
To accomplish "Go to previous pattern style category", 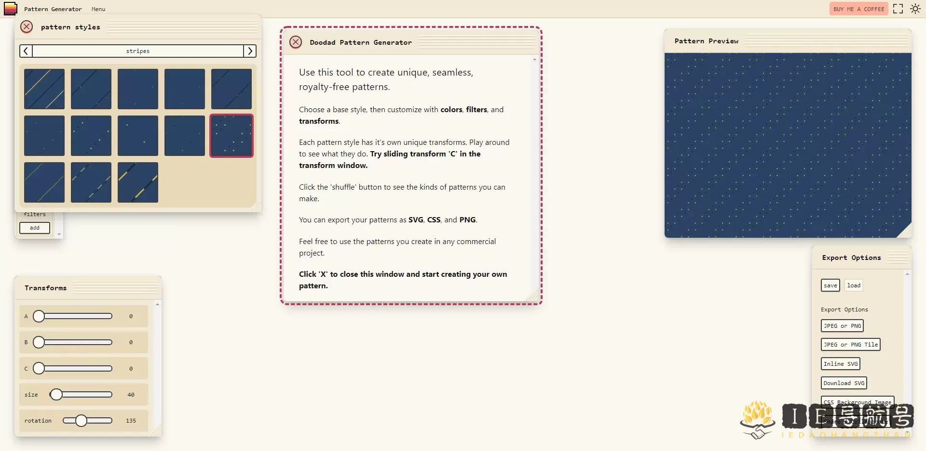I will (x=26, y=51).
